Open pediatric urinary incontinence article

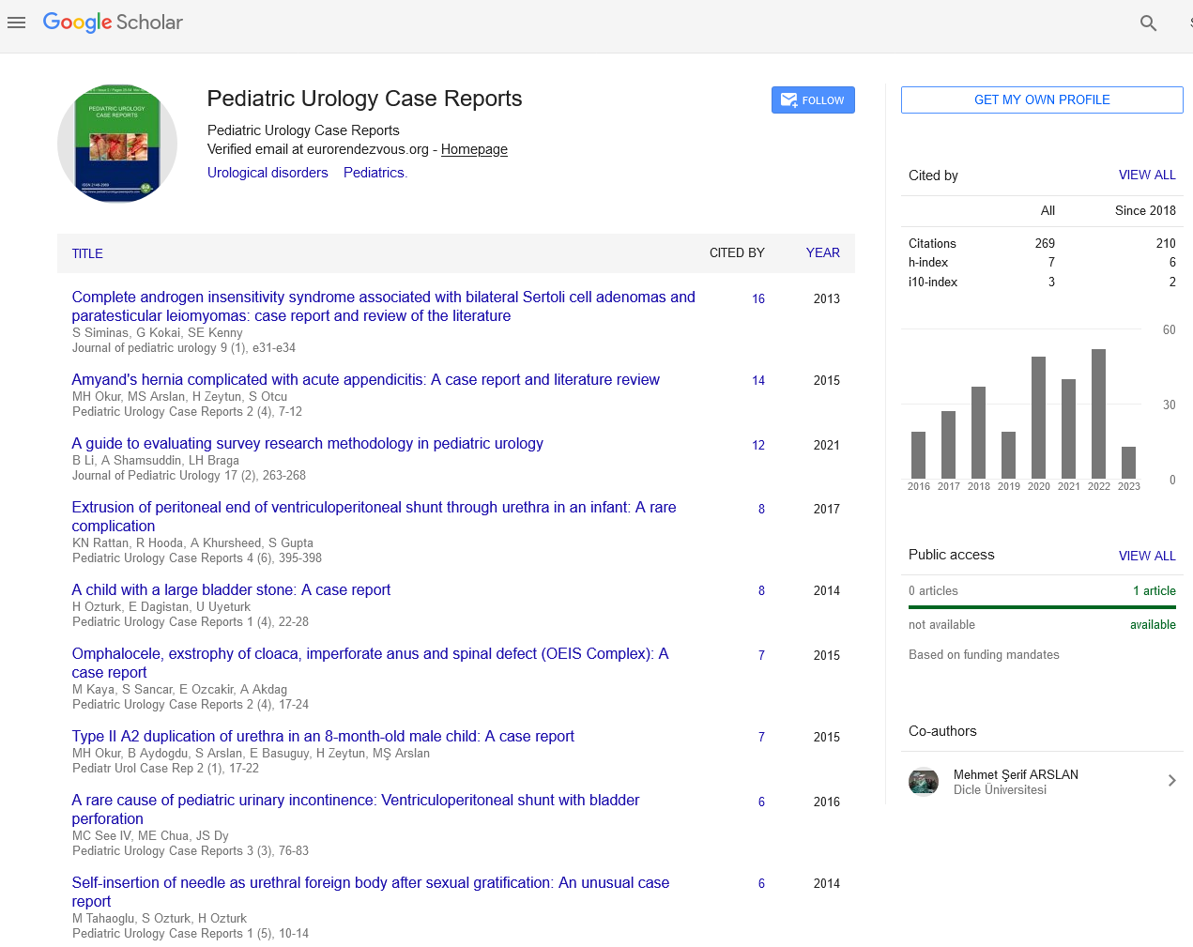(356, 809)
